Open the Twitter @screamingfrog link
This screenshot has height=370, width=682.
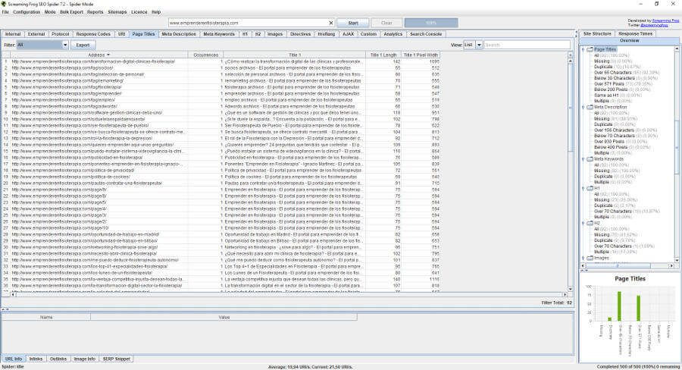coord(654,25)
